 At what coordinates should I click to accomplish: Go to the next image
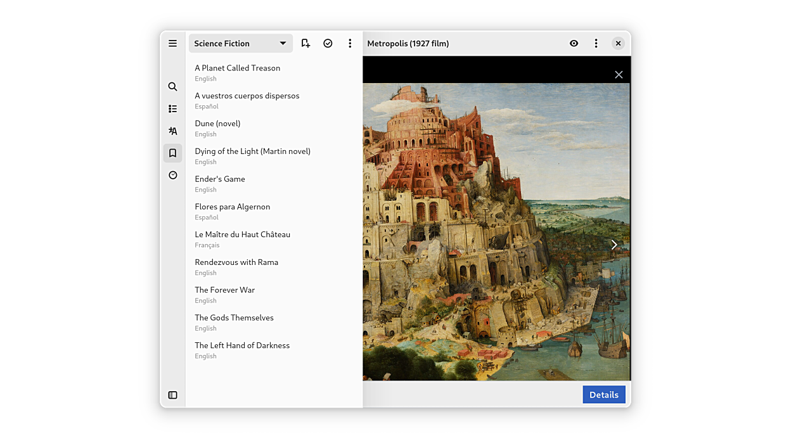(614, 245)
